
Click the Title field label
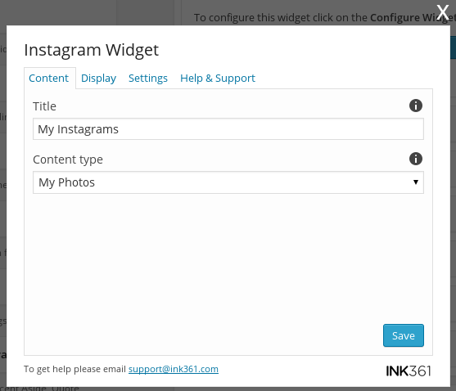coord(44,106)
